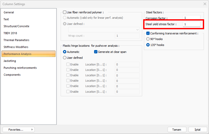Click the Corrosion factor input field
Screen dimensions: 209x134
tap(192, 18)
